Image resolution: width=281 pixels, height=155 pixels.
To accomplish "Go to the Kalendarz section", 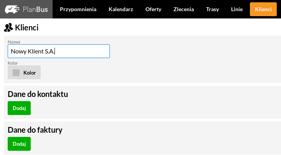I will [x=121, y=9].
